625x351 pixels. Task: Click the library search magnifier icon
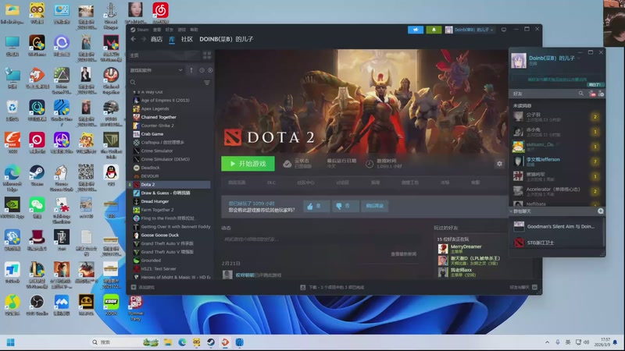(133, 83)
